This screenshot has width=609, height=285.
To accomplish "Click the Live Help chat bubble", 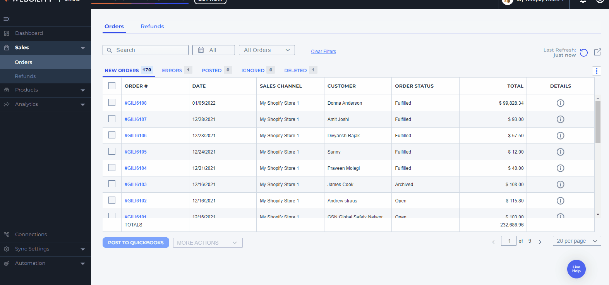I will click(x=576, y=269).
